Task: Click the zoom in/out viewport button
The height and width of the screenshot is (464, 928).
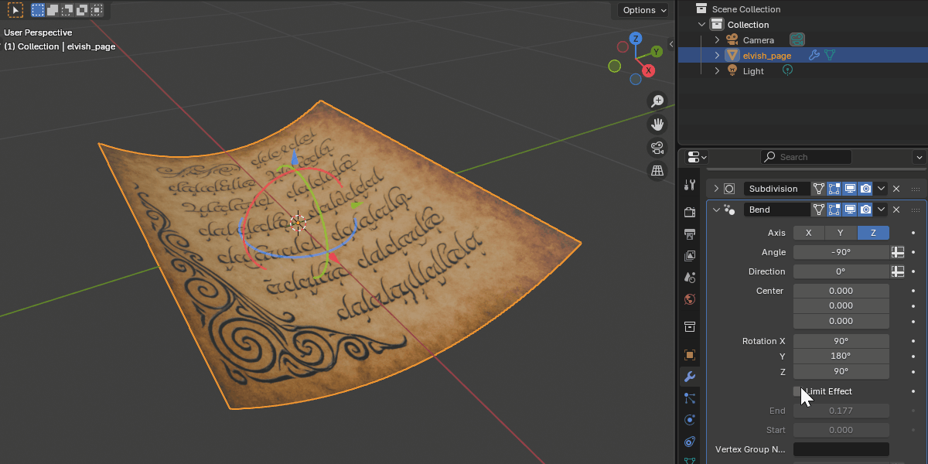Action: pos(657,101)
